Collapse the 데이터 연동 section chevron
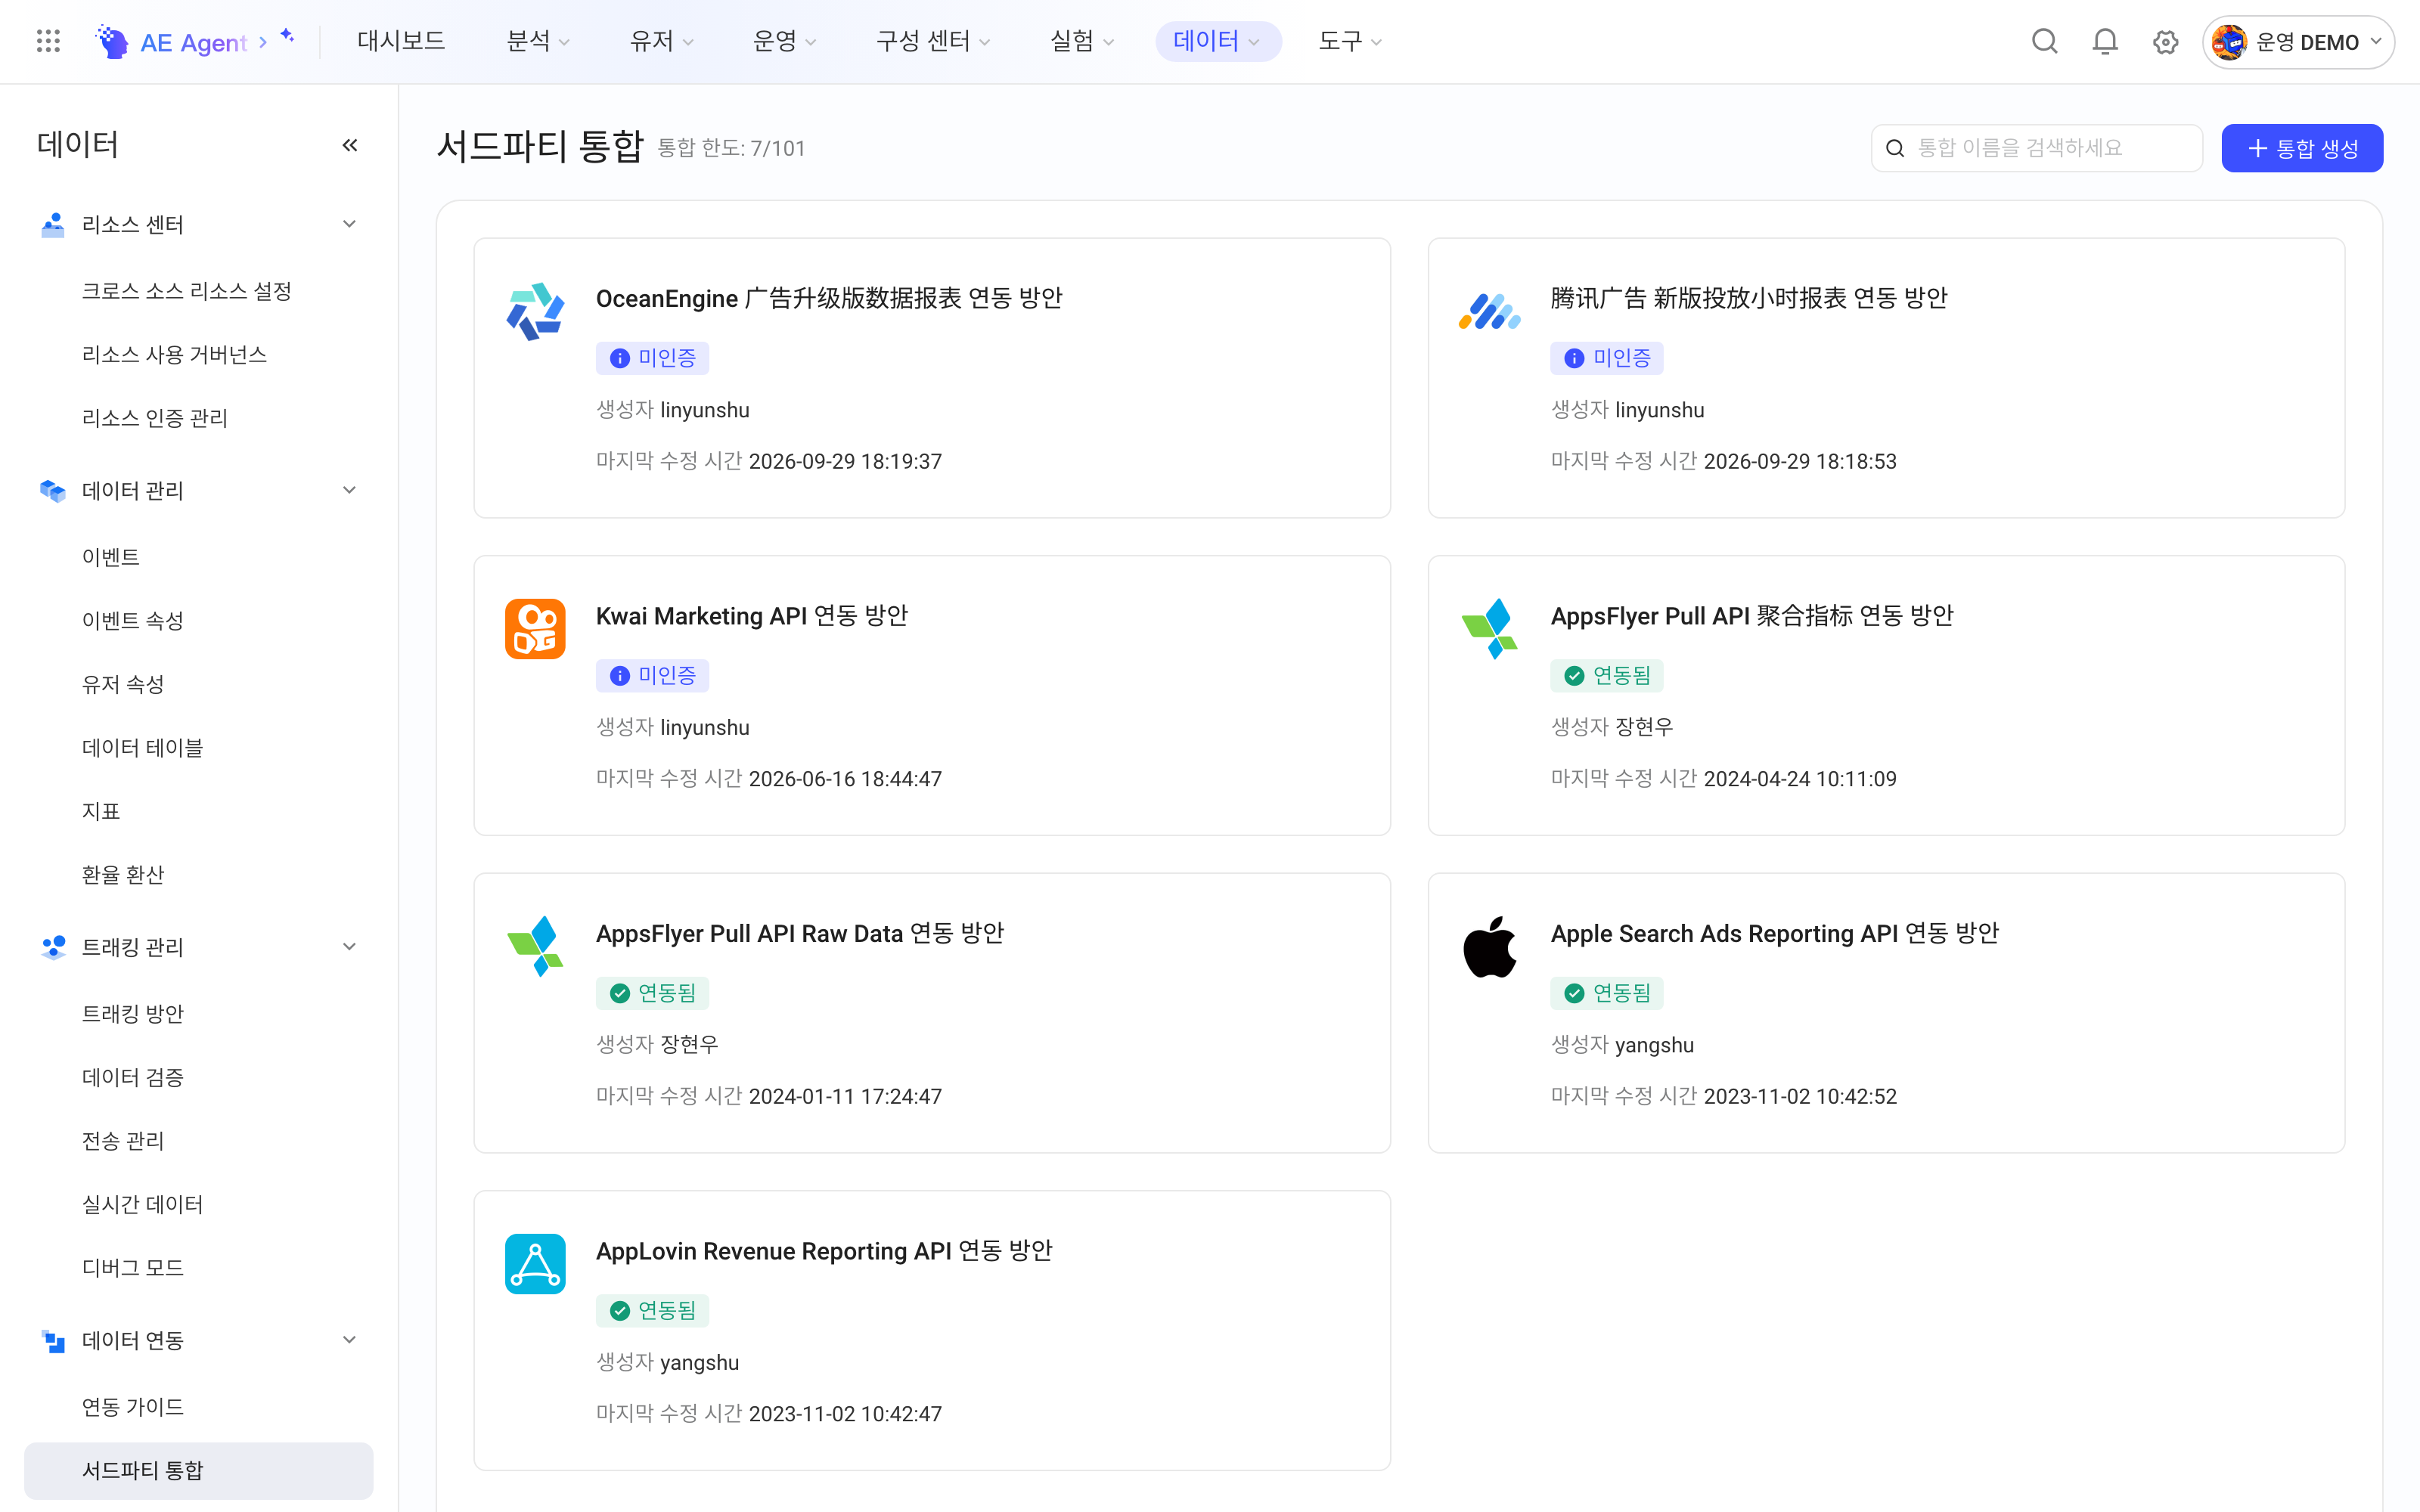 pos(349,1340)
